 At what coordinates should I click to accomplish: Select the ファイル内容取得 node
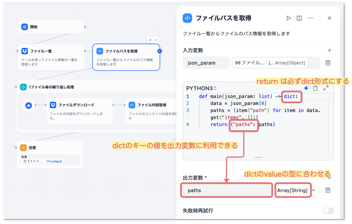pyautogui.click(x=151, y=111)
